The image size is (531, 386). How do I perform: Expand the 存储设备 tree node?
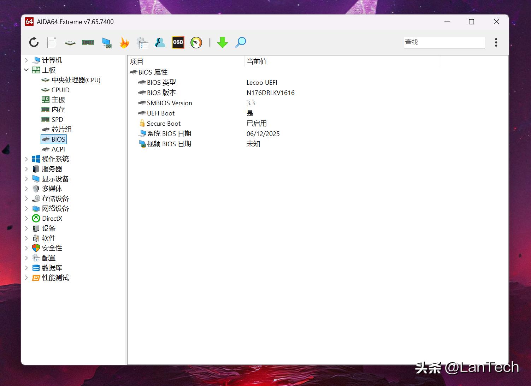coord(26,199)
